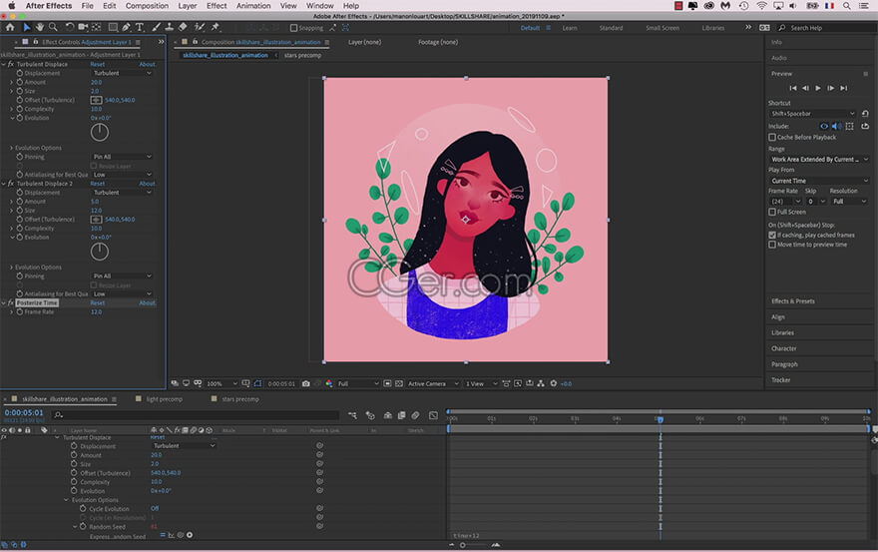Enable the Full Screen checkbox
Viewport: 878px width, 552px height.
[772, 212]
